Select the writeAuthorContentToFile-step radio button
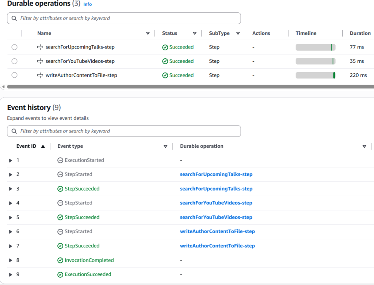 [x=15, y=75]
